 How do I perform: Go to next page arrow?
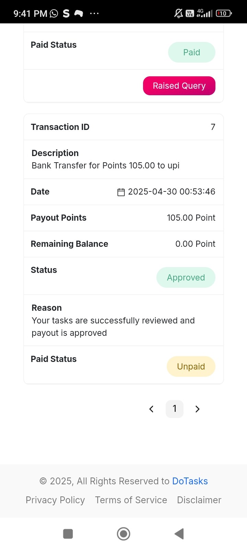197,409
